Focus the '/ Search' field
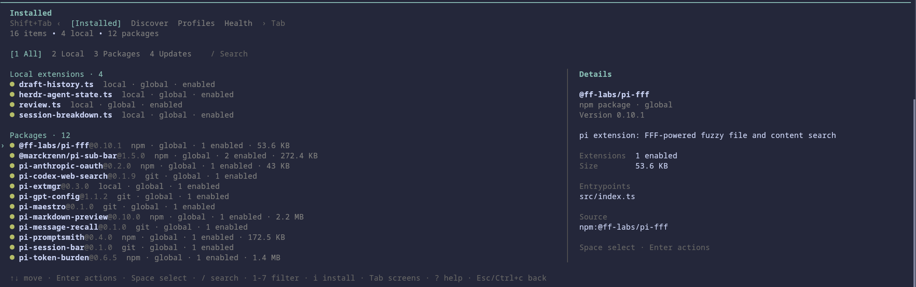 (229, 54)
